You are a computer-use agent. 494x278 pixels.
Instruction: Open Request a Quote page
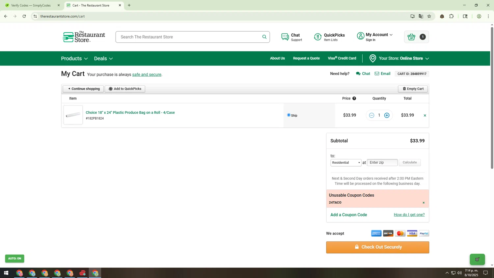pos(306,58)
